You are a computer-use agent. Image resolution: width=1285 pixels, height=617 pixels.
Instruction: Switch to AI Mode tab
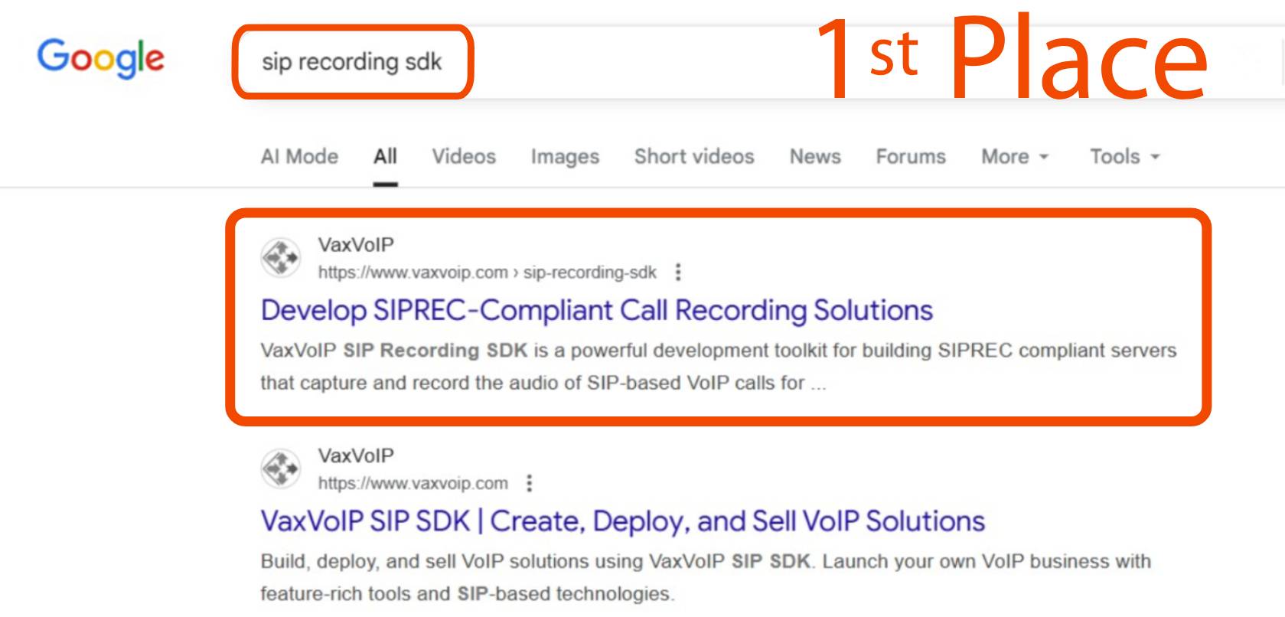point(299,157)
